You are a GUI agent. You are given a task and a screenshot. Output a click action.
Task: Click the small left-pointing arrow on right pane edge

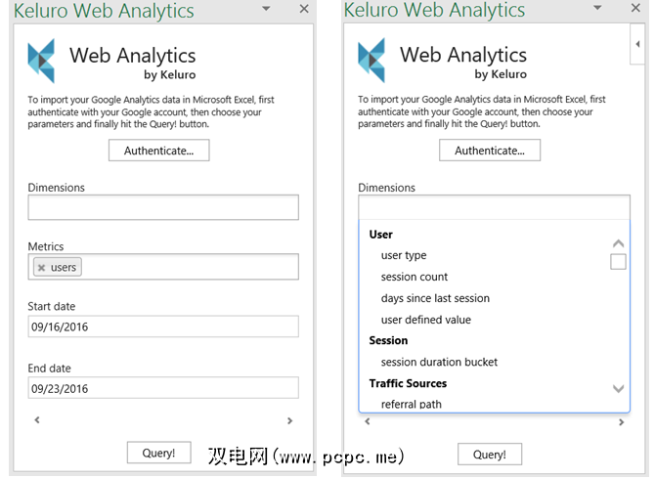click(x=638, y=44)
